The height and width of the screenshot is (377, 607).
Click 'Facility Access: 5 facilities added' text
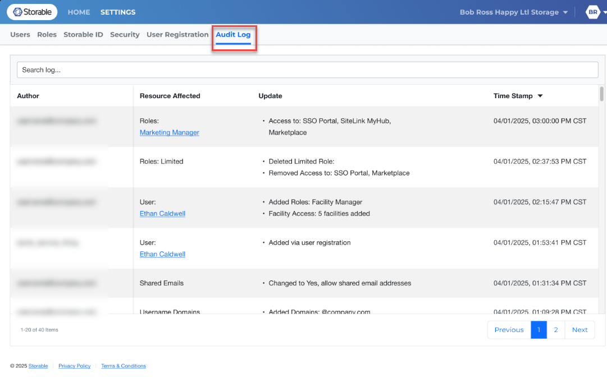(x=319, y=213)
